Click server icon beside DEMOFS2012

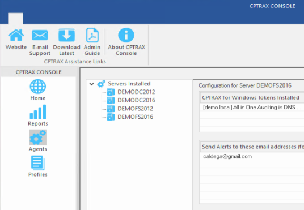click(111, 109)
